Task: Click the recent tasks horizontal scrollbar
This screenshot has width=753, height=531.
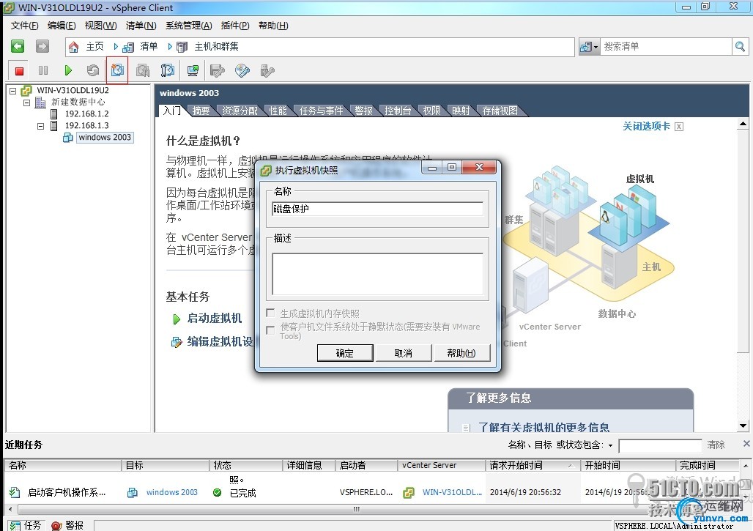Action: [x=356, y=509]
